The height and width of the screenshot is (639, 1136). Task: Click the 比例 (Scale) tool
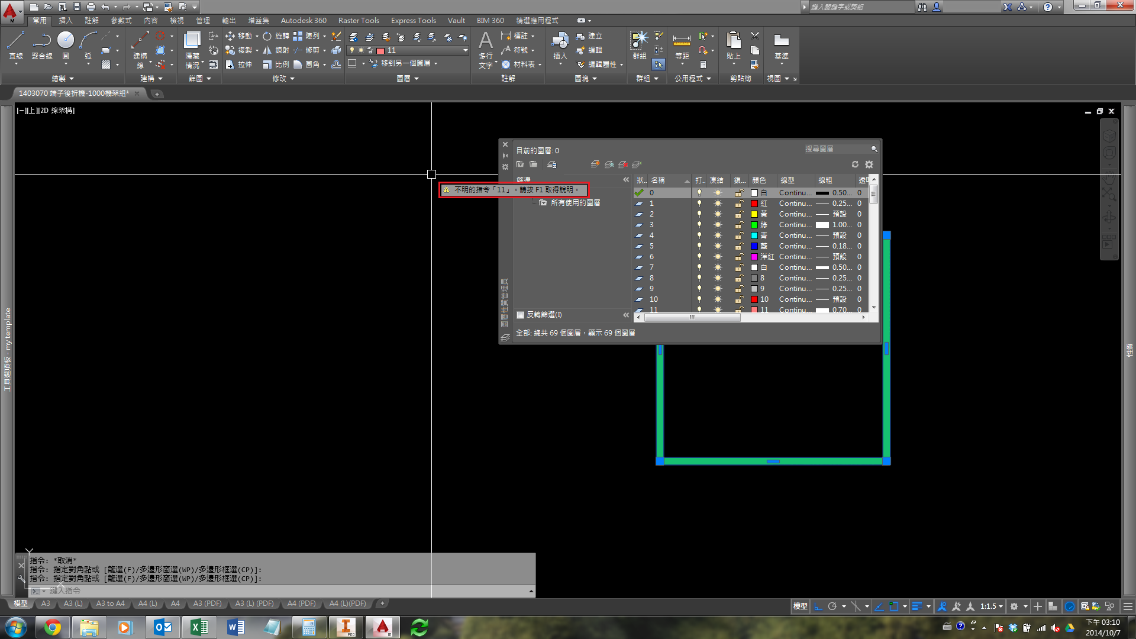click(276, 64)
